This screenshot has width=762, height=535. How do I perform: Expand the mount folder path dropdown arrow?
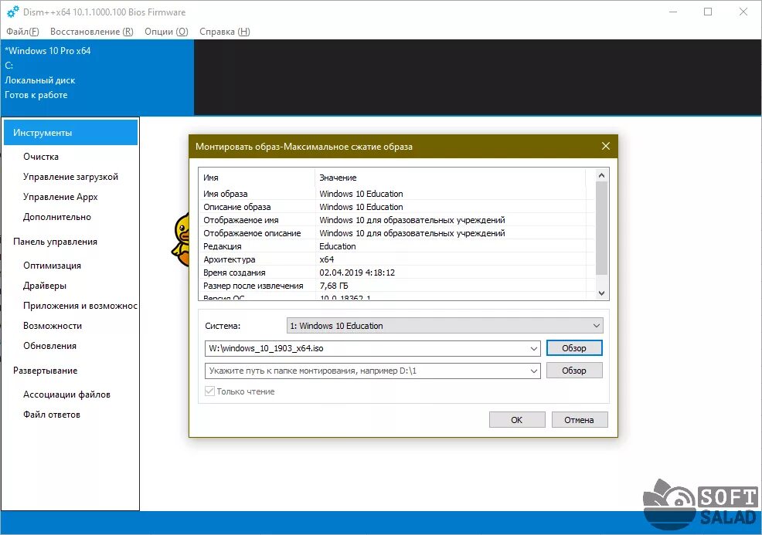click(x=533, y=371)
